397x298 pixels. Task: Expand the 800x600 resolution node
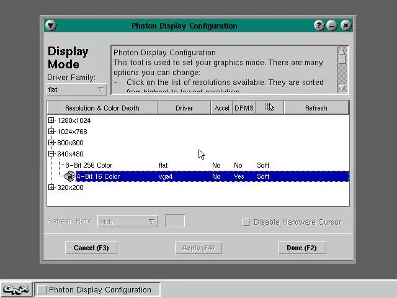tap(51, 143)
